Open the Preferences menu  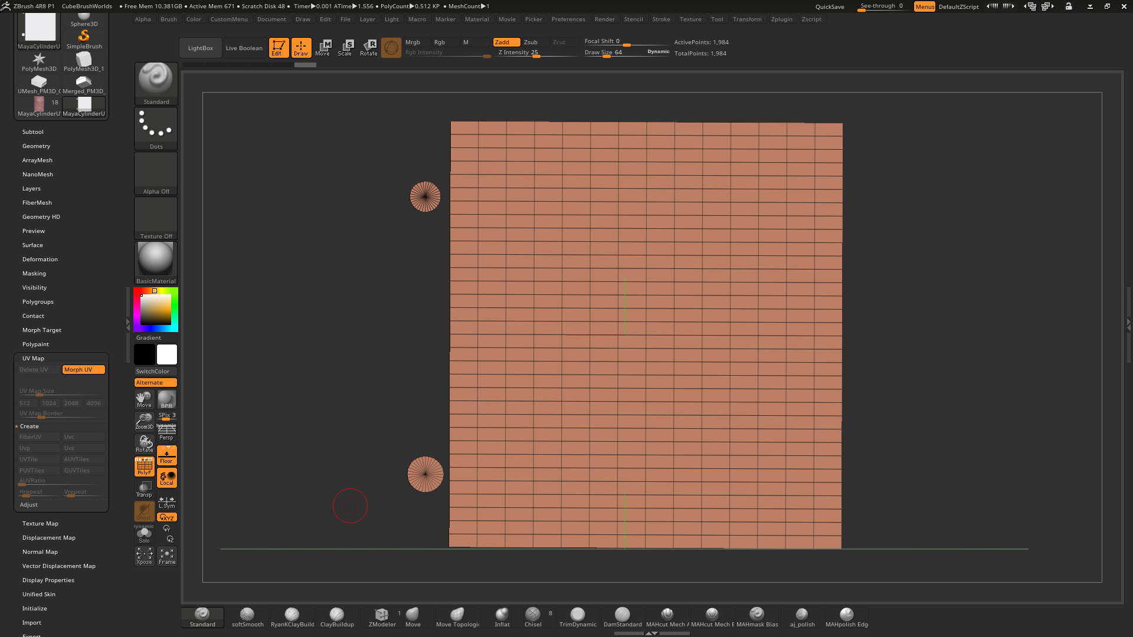568,19
